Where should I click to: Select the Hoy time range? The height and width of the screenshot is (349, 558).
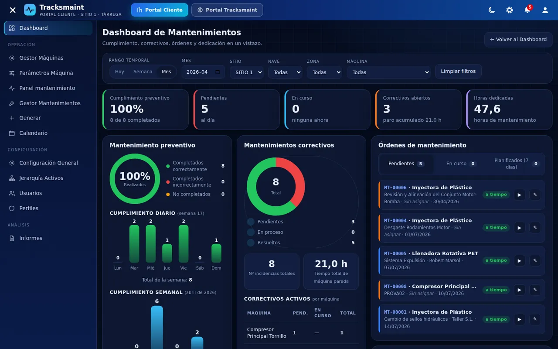point(119,72)
